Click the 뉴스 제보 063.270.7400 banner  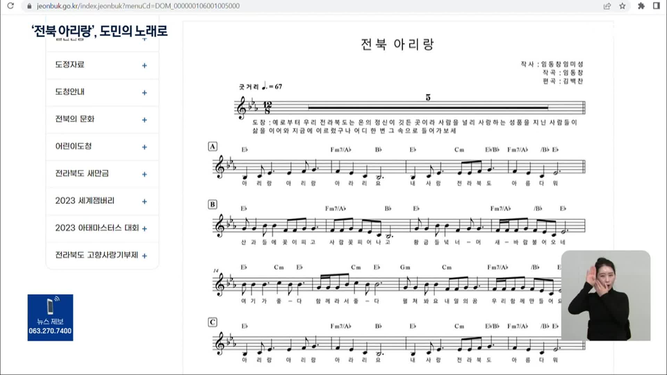point(50,318)
